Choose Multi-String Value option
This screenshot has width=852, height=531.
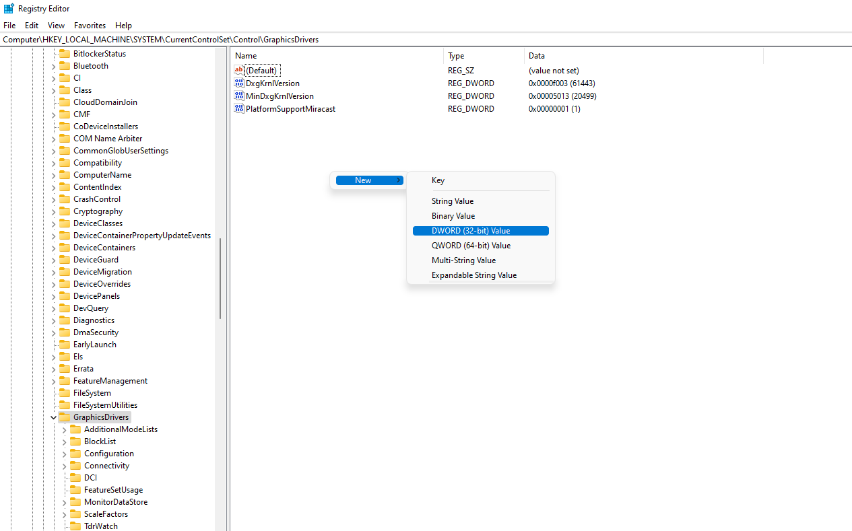tap(481, 260)
